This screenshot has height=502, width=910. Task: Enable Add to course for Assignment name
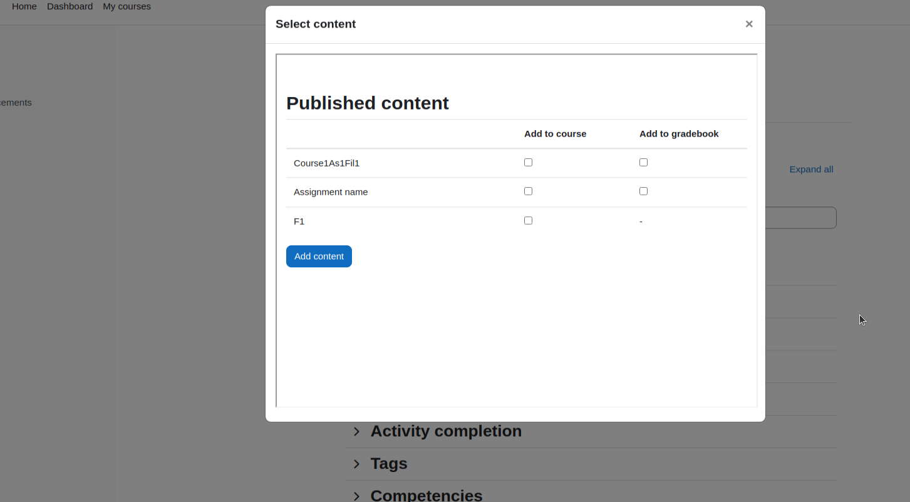point(528,191)
